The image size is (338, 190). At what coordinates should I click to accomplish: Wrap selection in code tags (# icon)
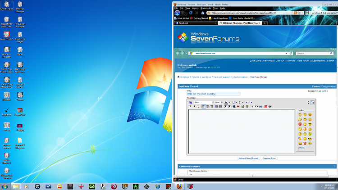(x=252, y=106)
